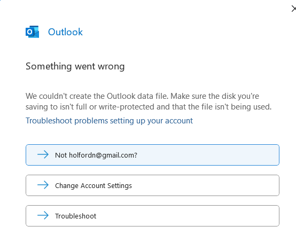Screen dimensions: 296x250
Task: Click the Something went wrong heading
Action: point(75,66)
